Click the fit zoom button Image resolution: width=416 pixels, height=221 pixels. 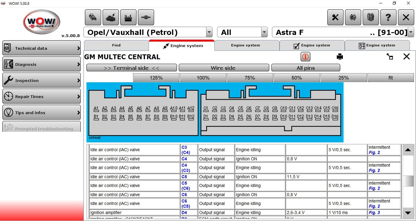coord(391,78)
